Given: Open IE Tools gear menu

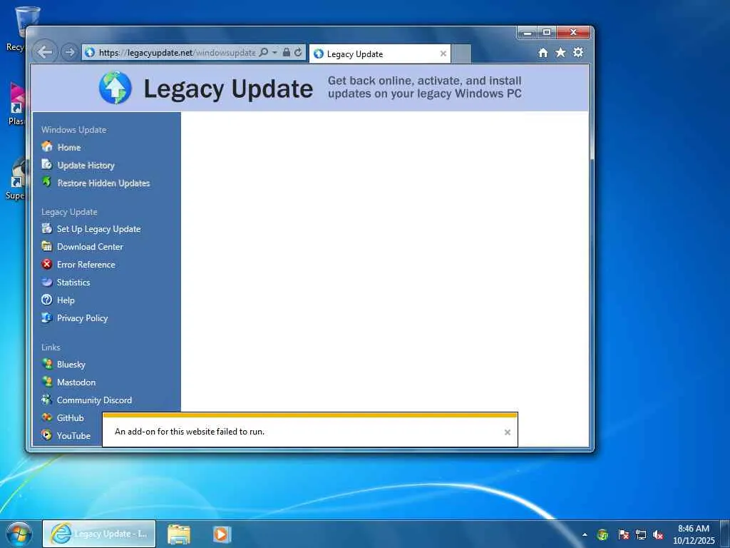Looking at the screenshot, I should click(578, 52).
